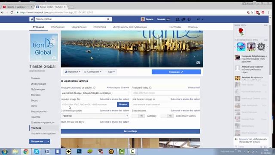The height and width of the screenshot is (155, 275).
Task: Click Authorize your Channel link
Action: pyautogui.click(x=118, y=87)
